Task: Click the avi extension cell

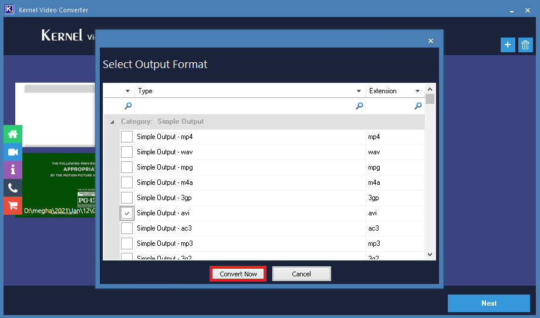Action: click(x=395, y=213)
